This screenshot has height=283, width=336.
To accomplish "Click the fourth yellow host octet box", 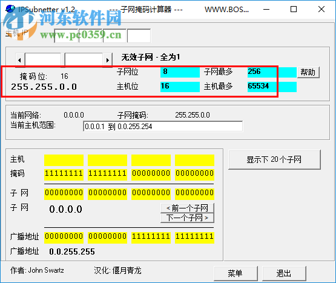I will (194, 160).
